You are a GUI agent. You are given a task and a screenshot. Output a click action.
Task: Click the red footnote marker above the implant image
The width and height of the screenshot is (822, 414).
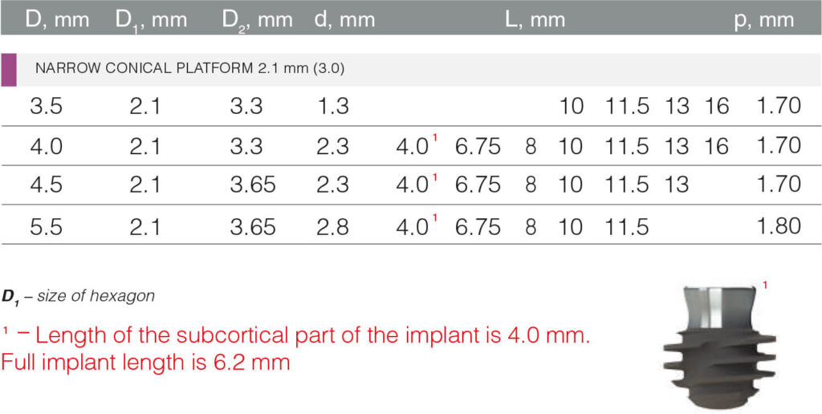coord(765,285)
